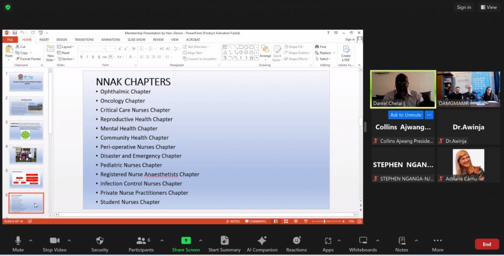504x256 pixels.
Task: Click the red End meeting button
Action: pos(486,244)
